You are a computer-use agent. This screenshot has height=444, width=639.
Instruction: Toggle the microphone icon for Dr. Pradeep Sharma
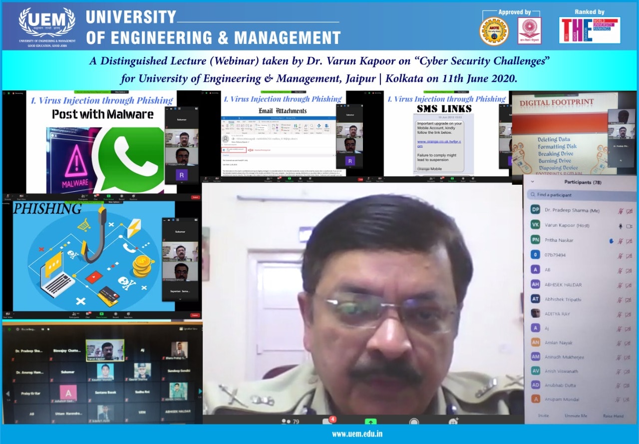tap(621, 211)
